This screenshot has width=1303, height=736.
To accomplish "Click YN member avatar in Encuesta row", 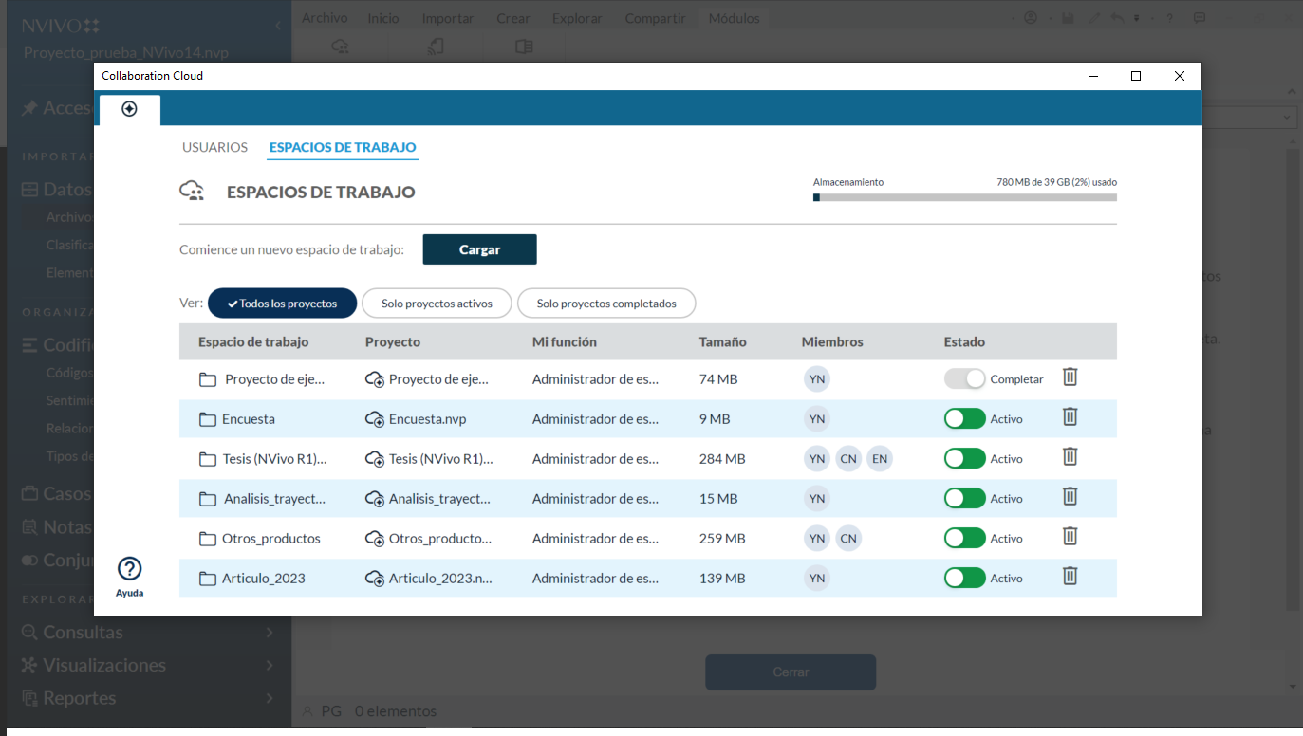I will point(816,419).
